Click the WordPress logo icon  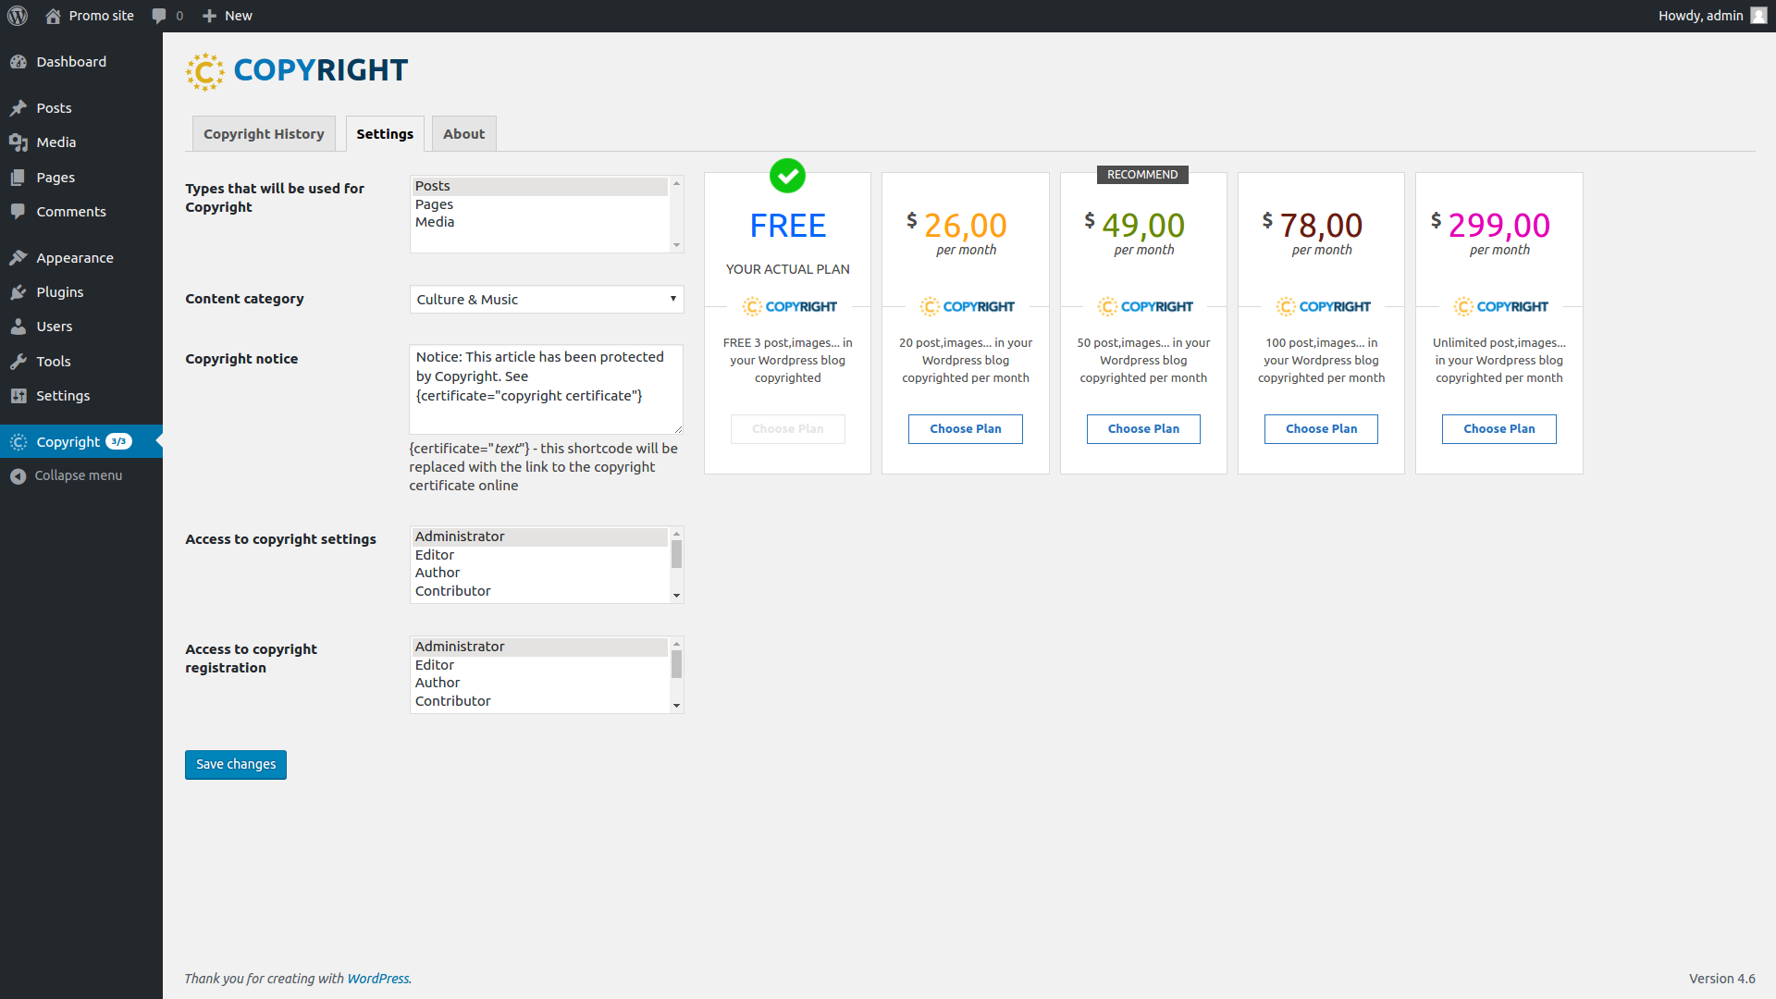[x=18, y=16]
